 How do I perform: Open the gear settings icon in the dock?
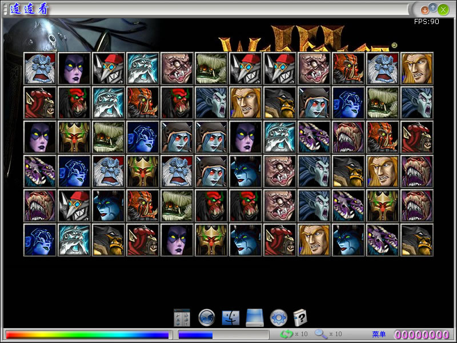point(279,318)
